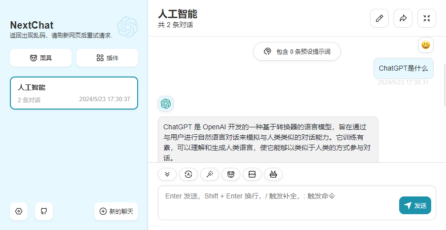Open settings via the hexagon icon
The height and width of the screenshot is (230, 446).
point(19,211)
